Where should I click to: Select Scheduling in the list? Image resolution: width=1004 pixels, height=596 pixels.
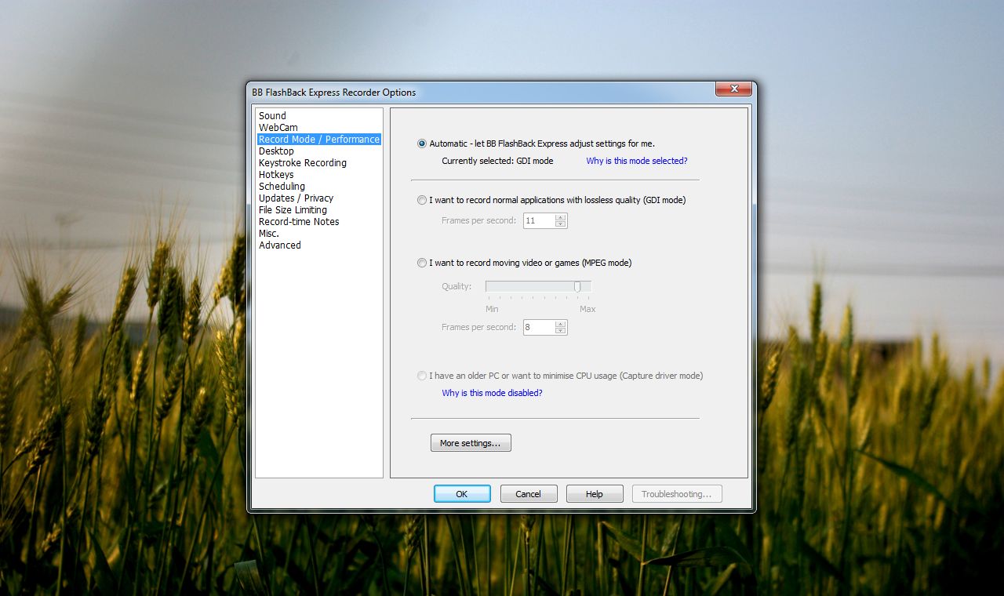tap(282, 186)
